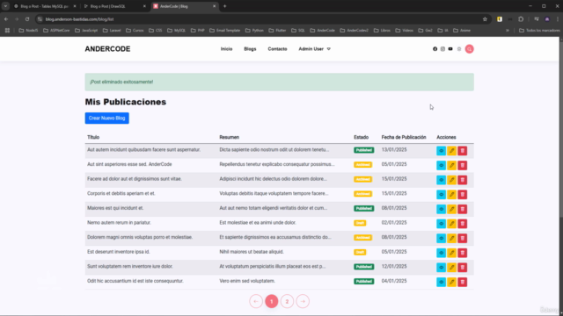Bookmark this page with the star icon
563x316 pixels.
click(x=485, y=19)
